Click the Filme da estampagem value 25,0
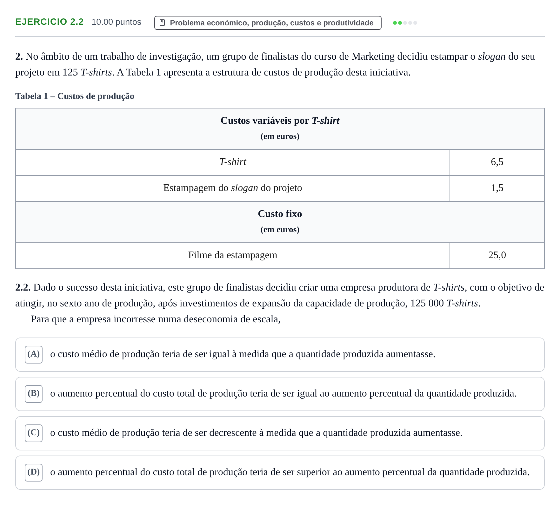This screenshot has height=505, width=560. (x=497, y=255)
